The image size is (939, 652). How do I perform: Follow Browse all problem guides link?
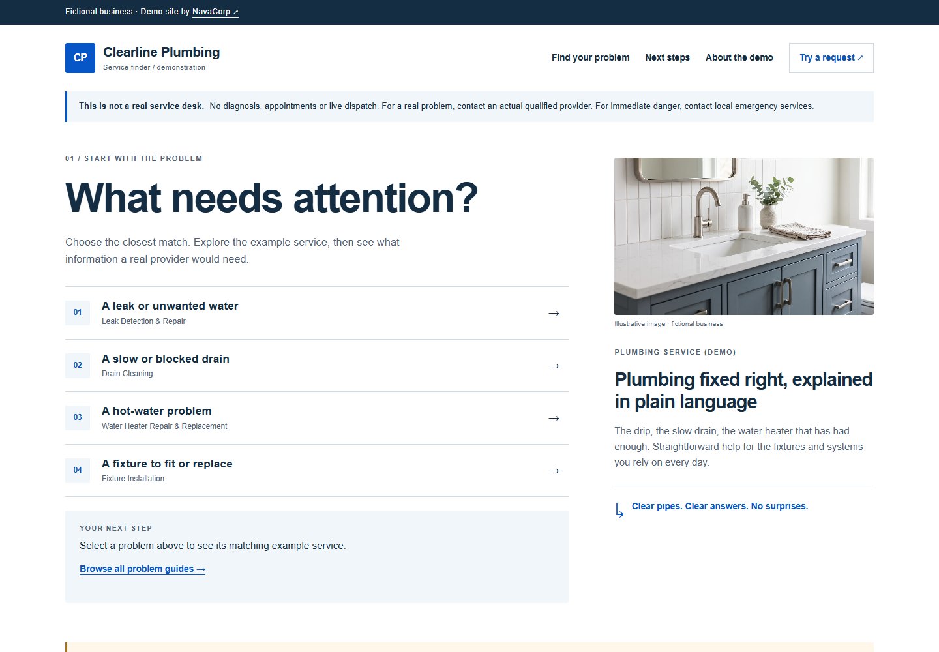coord(142,569)
